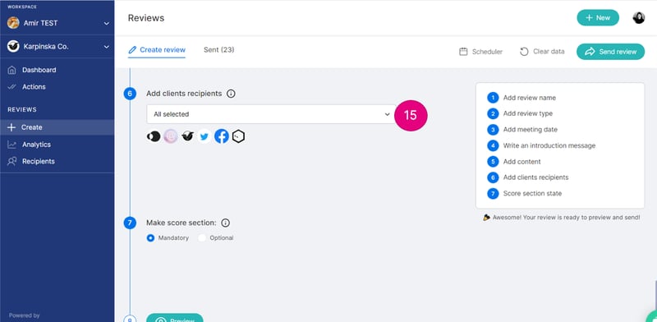Click the Twitter recipient icon
657x322 pixels.
click(204, 136)
